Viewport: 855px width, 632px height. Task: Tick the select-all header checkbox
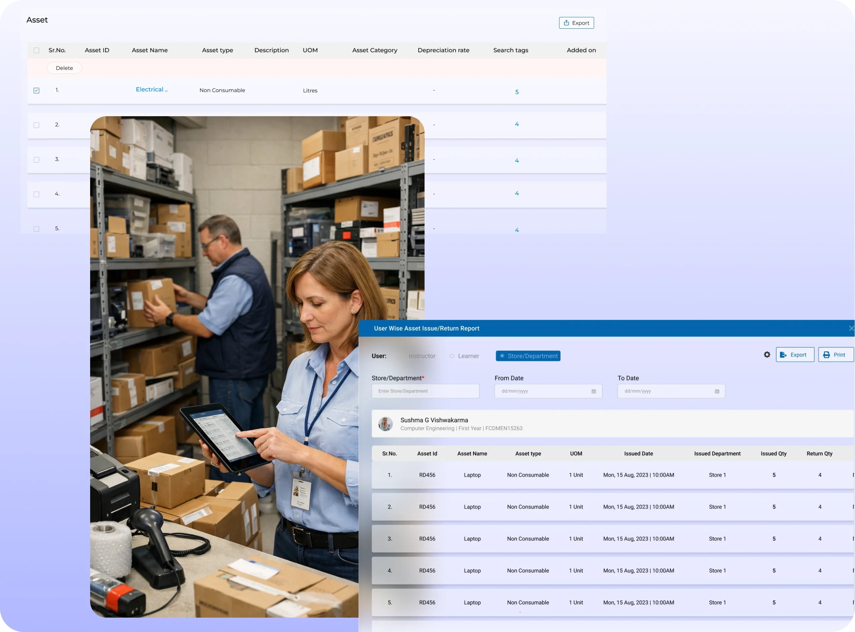tap(36, 50)
